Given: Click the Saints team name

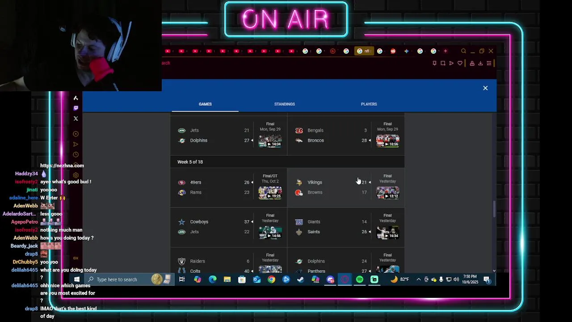Looking at the screenshot, I should click(314, 232).
